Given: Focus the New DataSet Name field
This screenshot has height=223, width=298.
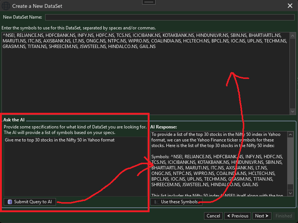Looking at the screenshot, I should (x=170, y=17).
